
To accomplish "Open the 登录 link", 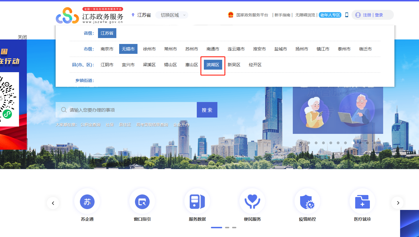I will point(379,15).
